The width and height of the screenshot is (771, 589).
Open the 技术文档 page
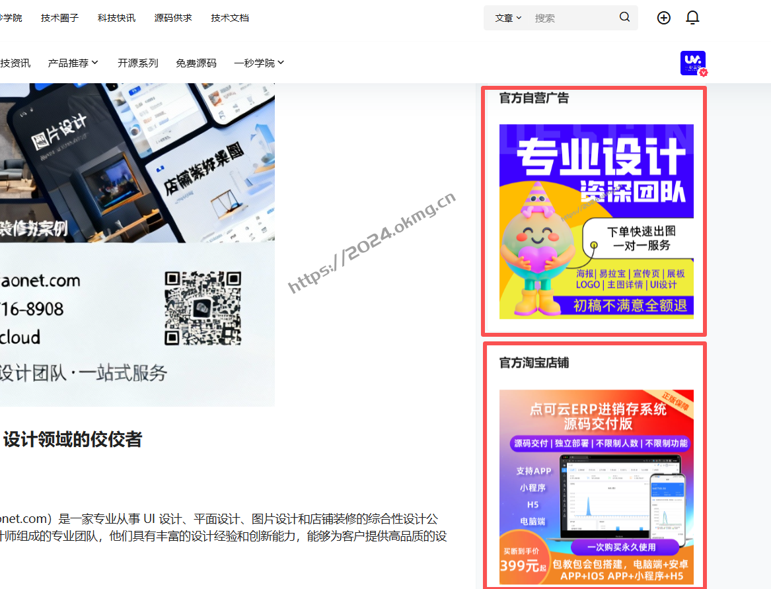(229, 18)
